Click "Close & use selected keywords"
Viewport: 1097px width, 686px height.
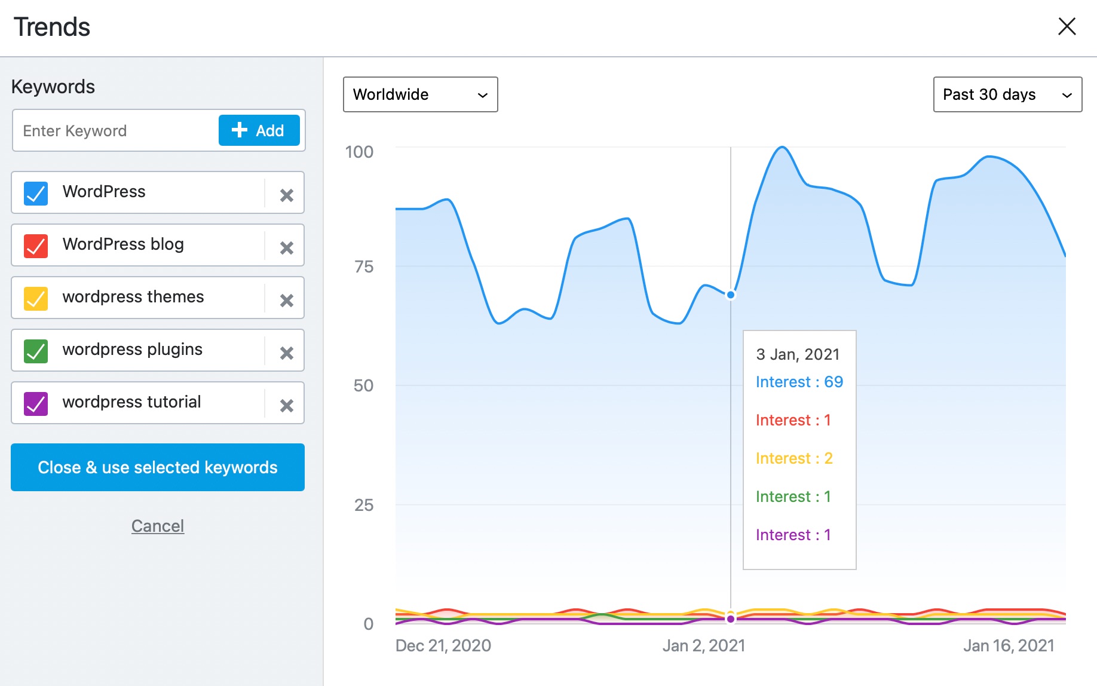pos(157,467)
